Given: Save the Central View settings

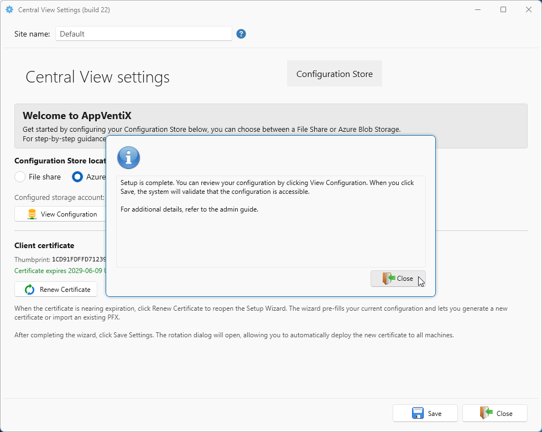Looking at the screenshot, I should [425, 413].
